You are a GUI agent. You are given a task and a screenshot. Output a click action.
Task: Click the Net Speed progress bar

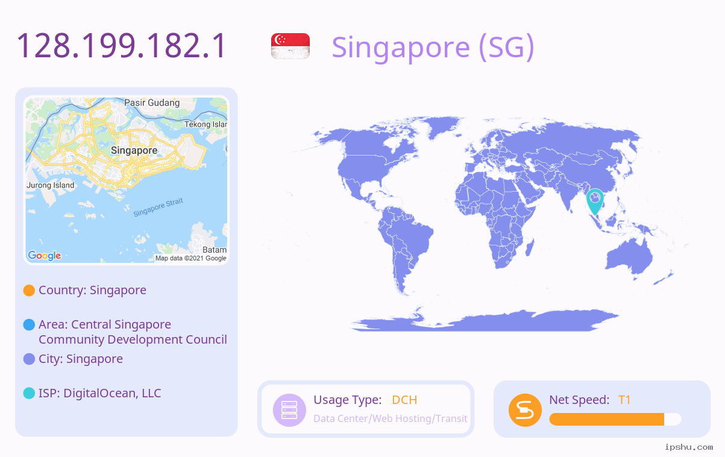pos(615,420)
